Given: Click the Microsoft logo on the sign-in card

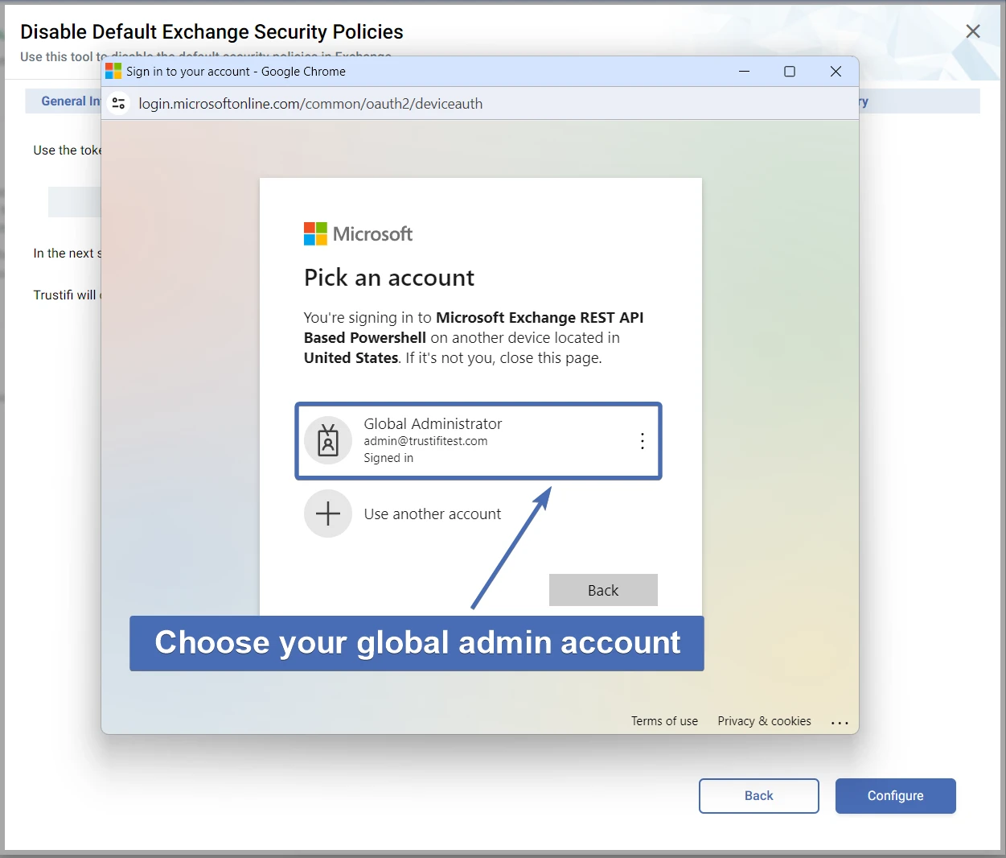Looking at the screenshot, I should point(358,234).
